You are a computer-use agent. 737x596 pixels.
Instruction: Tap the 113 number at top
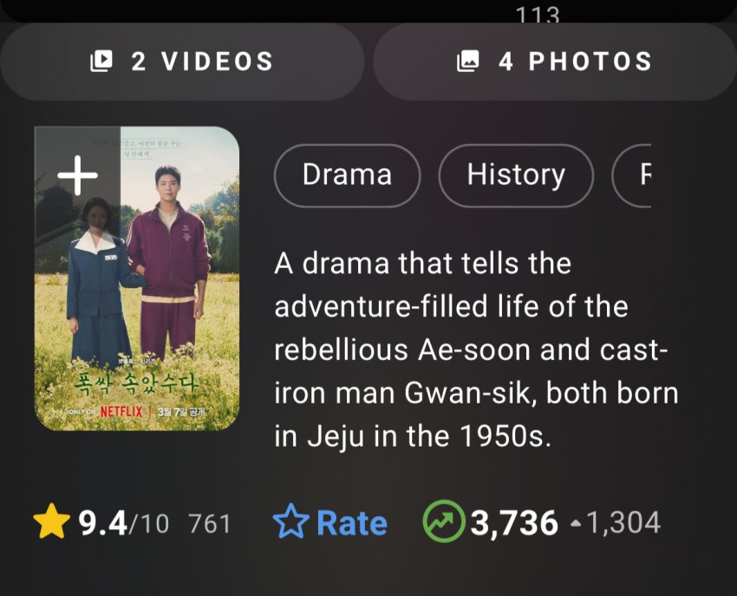(x=538, y=15)
